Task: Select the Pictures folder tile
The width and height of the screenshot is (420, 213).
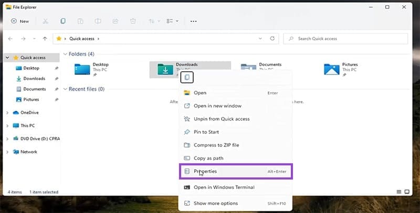Action: click(x=356, y=70)
